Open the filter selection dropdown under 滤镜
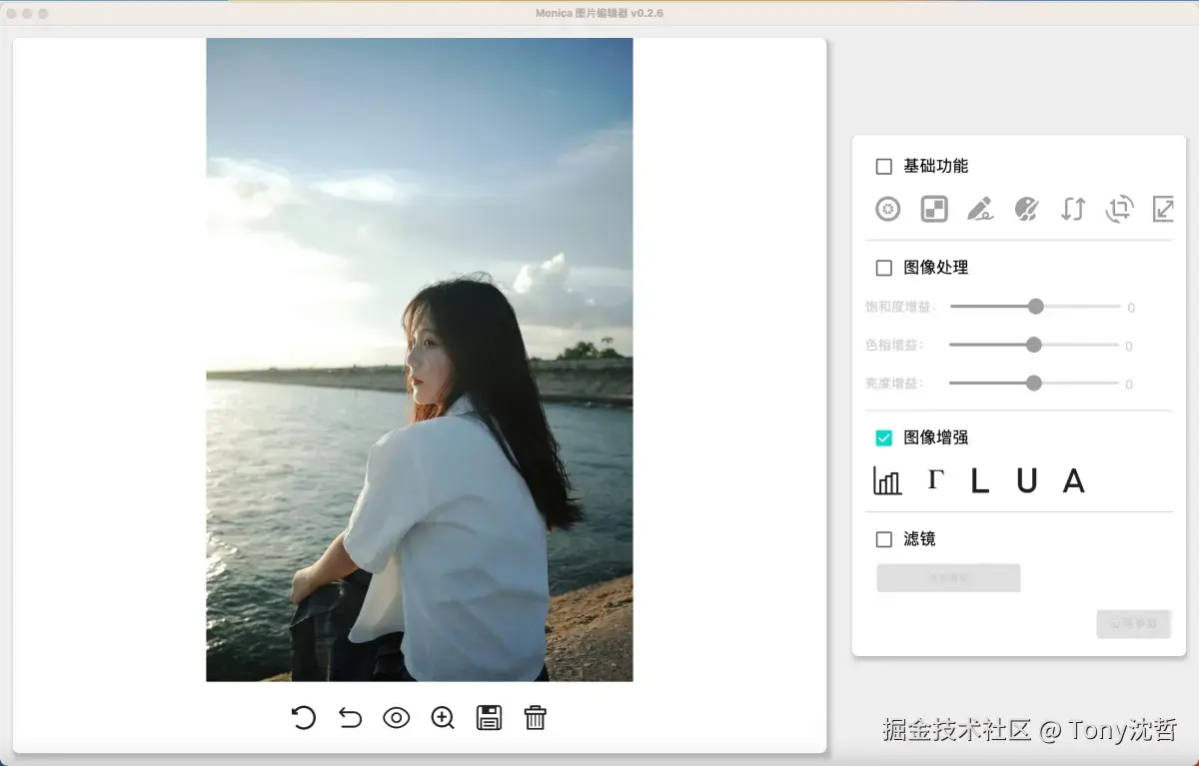This screenshot has width=1199, height=766. point(947,577)
